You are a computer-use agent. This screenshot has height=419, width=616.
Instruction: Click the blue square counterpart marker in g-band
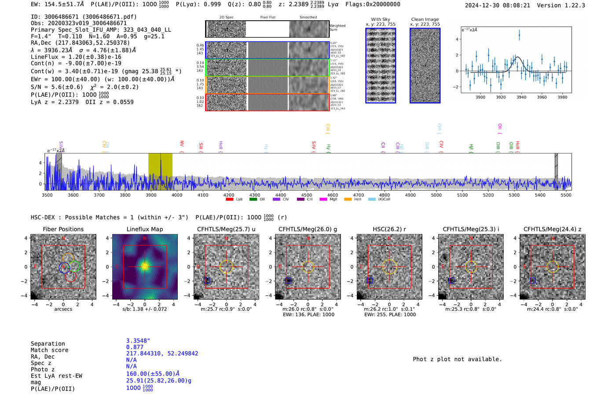tap(288, 281)
